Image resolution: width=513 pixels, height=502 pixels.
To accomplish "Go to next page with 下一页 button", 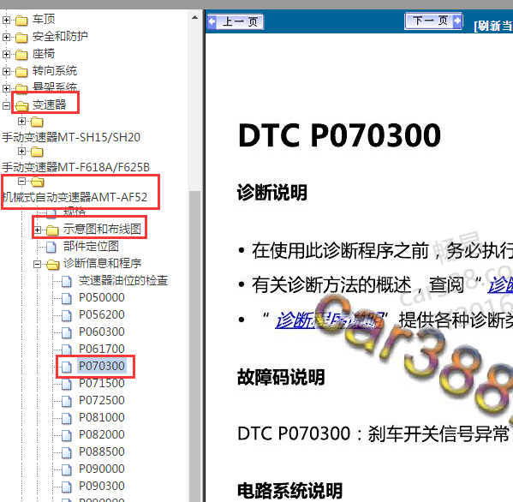I will pyautogui.click(x=433, y=21).
